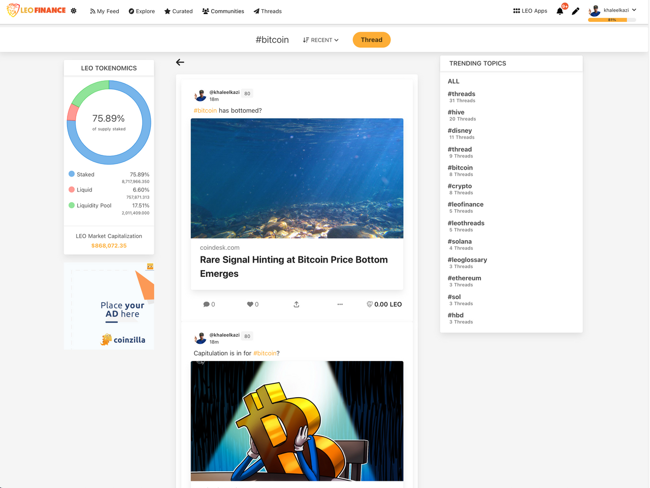Open the Explore page
Image resolution: width=650 pixels, height=488 pixels.
142,11
